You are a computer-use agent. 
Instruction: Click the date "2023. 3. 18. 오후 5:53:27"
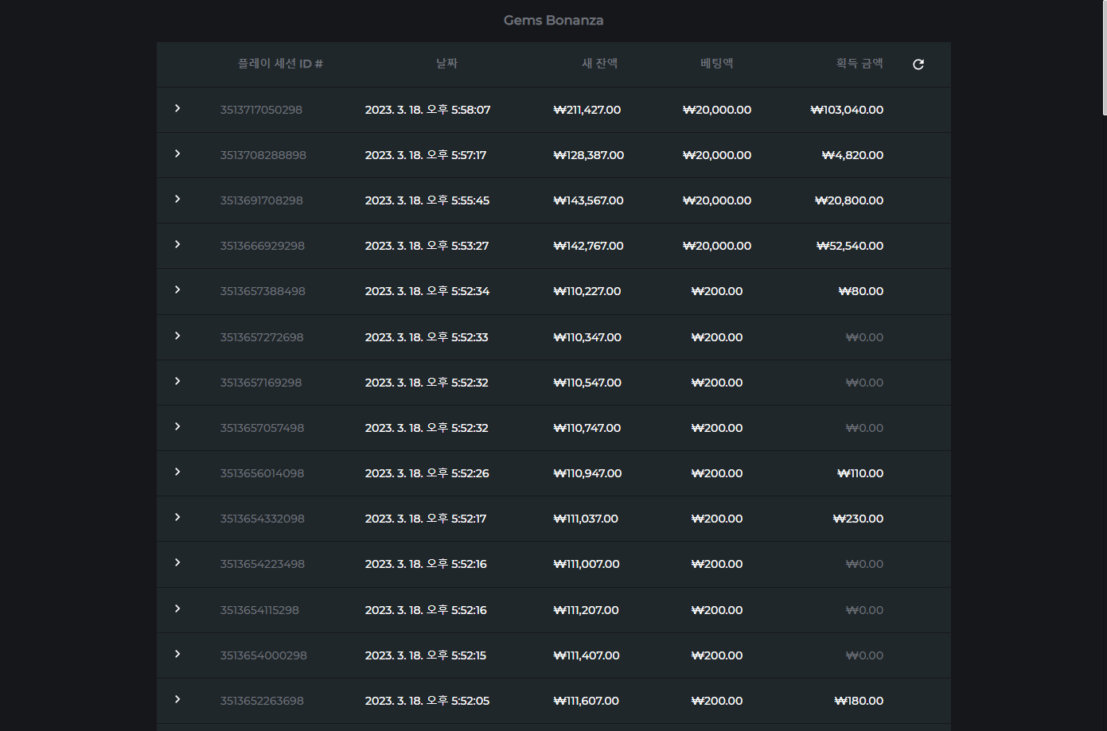coord(427,246)
